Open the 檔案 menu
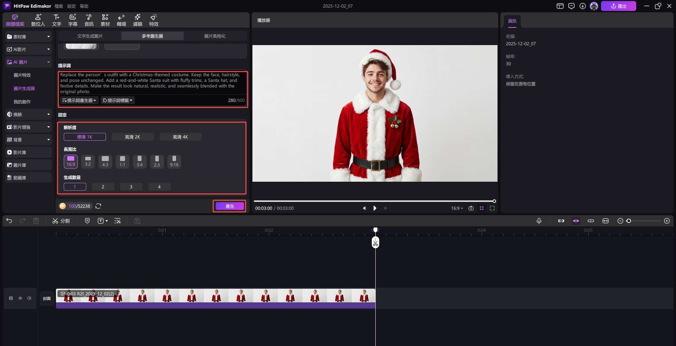 [59, 6]
